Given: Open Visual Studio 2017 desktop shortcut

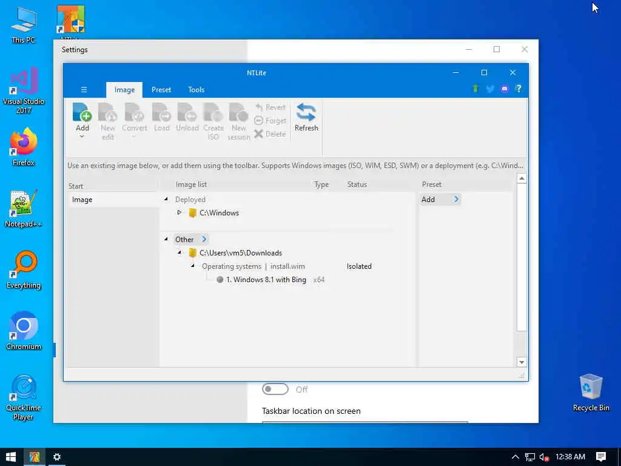Looking at the screenshot, I should pyautogui.click(x=24, y=90).
